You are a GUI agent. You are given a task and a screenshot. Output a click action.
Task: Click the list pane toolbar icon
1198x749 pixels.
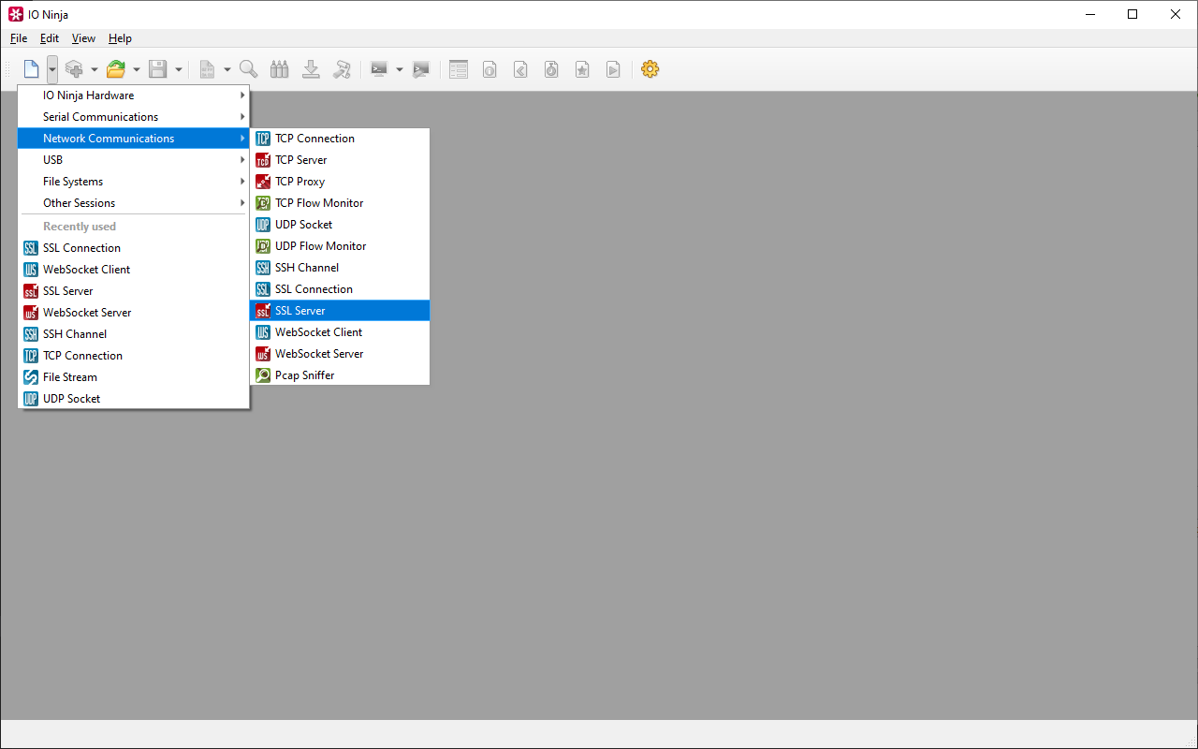pos(459,69)
